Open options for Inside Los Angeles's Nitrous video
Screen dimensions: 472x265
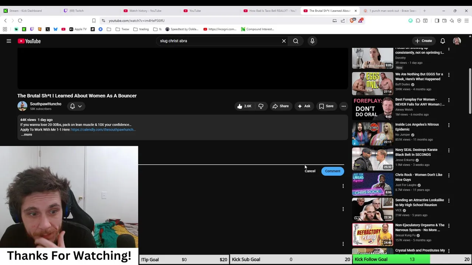(x=449, y=125)
